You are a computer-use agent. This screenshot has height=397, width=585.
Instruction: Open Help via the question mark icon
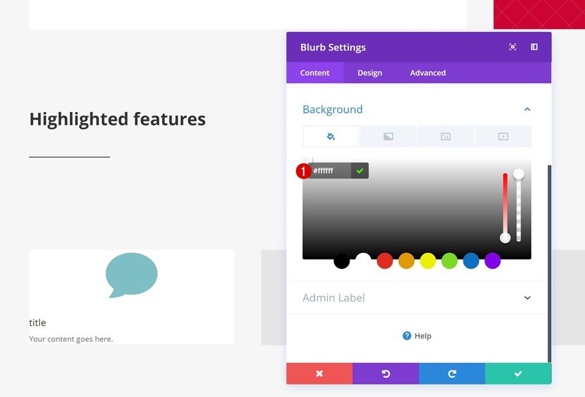[x=406, y=336]
